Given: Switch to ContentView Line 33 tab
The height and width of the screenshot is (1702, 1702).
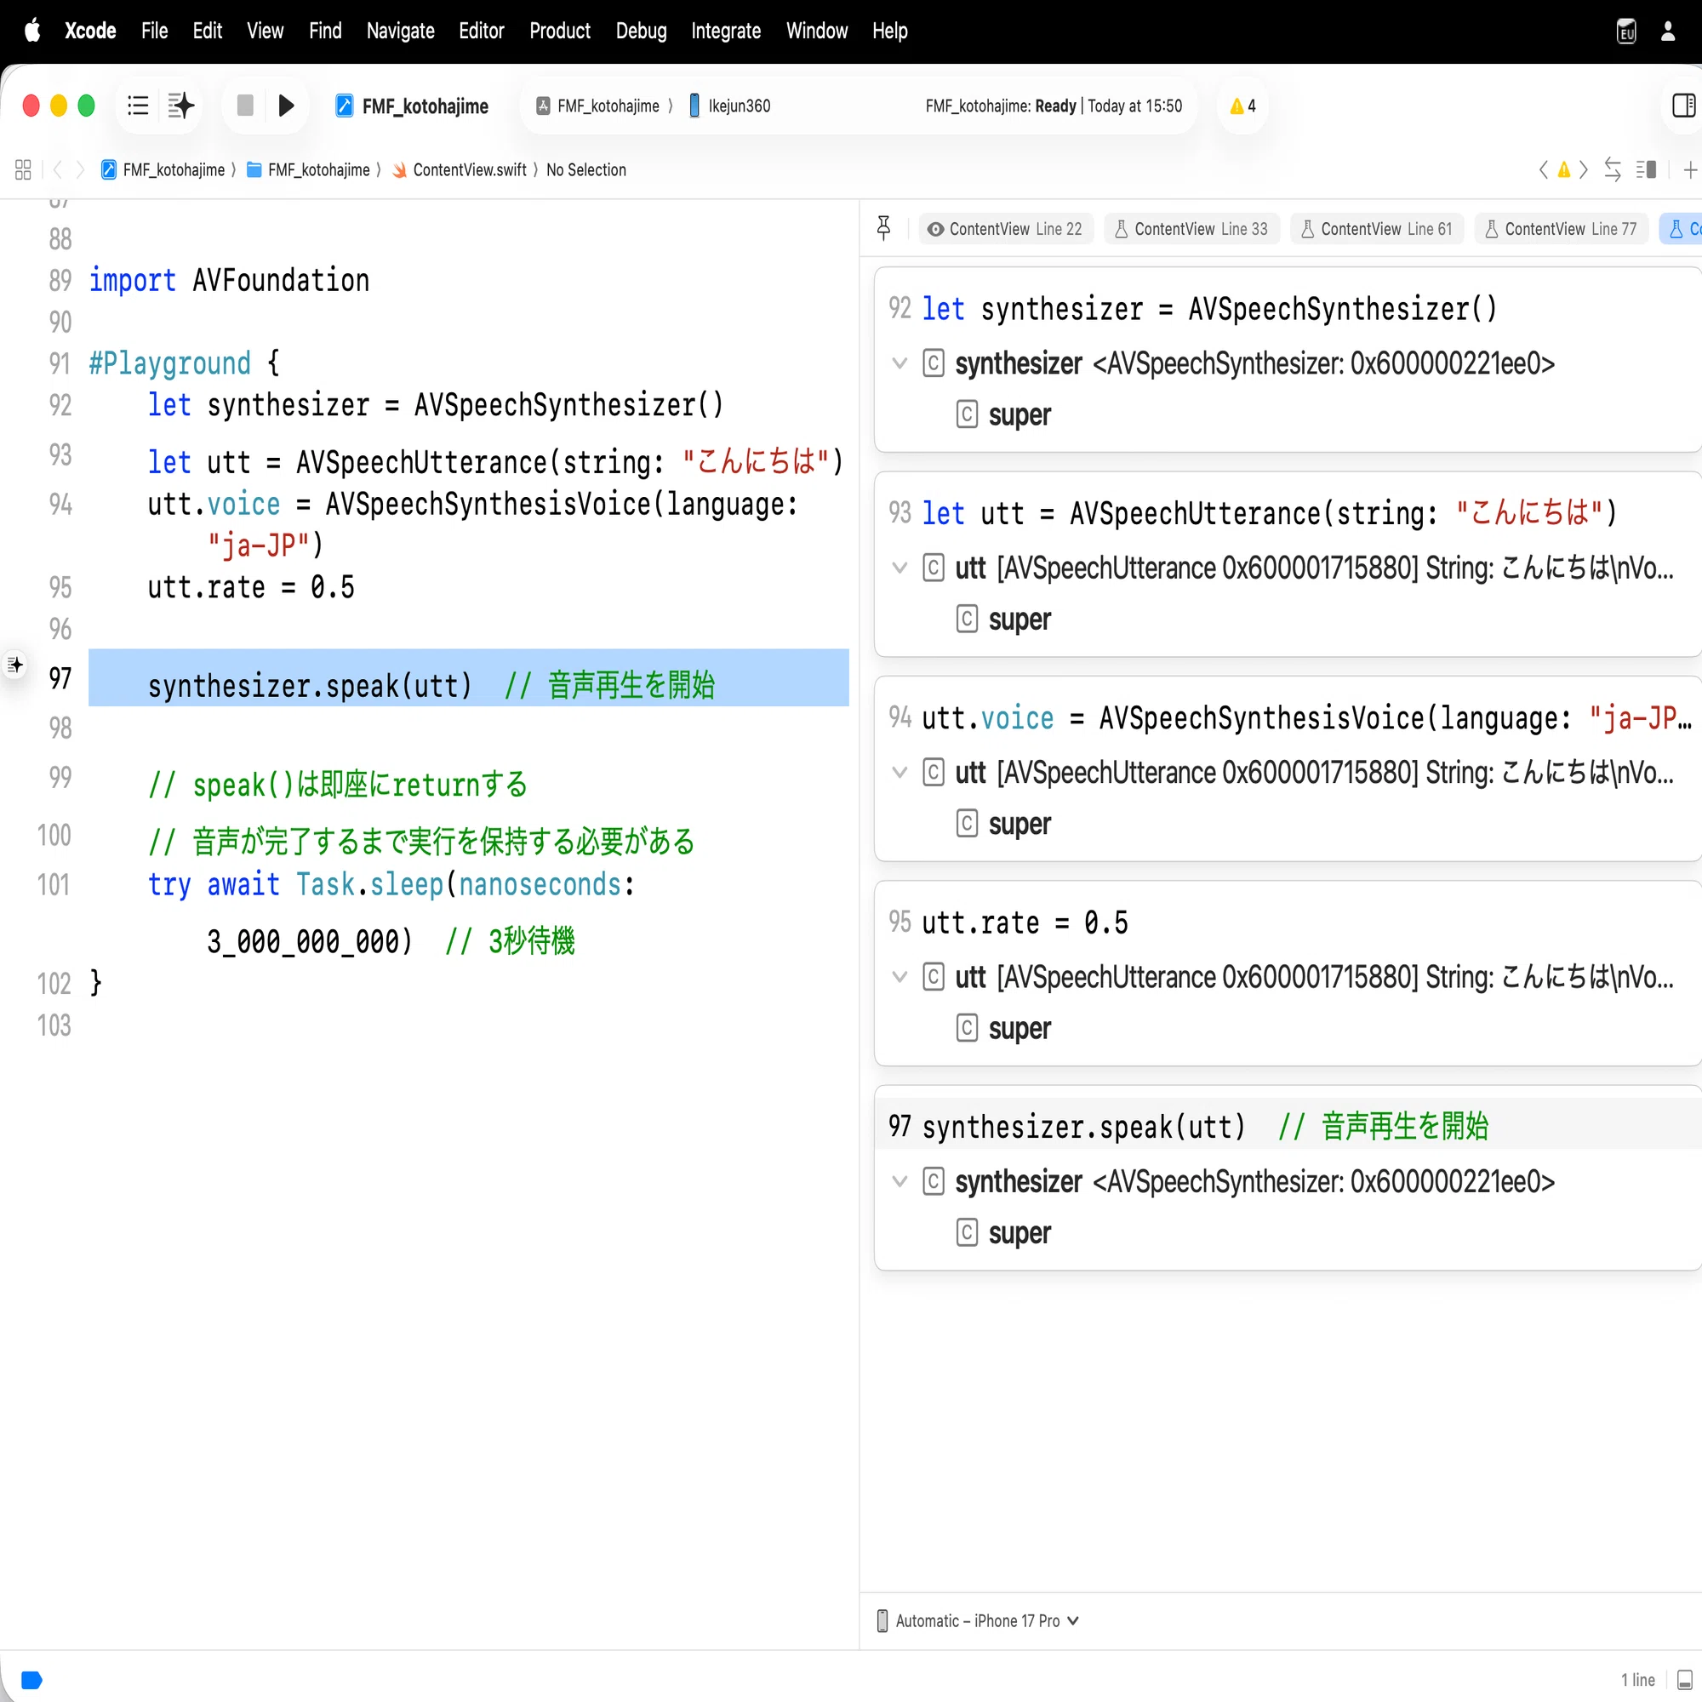Looking at the screenshot, I should pyautogui.click(x=1191, y=229).
